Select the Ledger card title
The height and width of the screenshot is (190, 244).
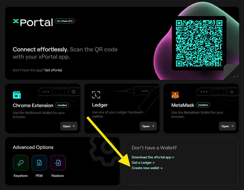100,105
